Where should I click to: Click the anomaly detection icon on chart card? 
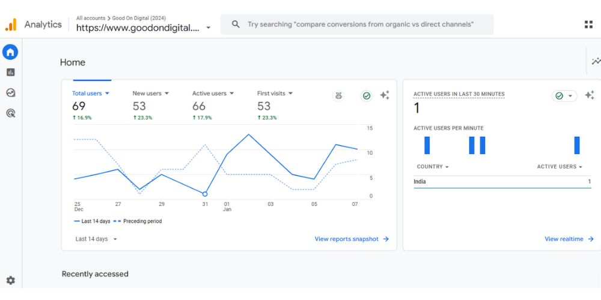click(x=339, y=96)
